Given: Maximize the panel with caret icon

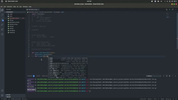Looking at the screenshot, I should click(172, 76).
